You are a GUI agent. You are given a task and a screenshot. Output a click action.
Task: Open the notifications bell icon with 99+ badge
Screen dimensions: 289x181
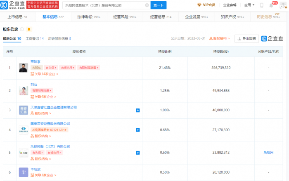(x=271, y=5)
